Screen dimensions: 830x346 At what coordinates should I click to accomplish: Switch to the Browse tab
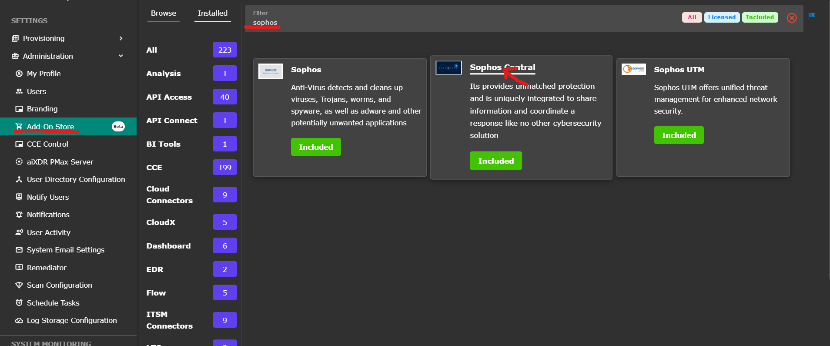coord(164,13)
